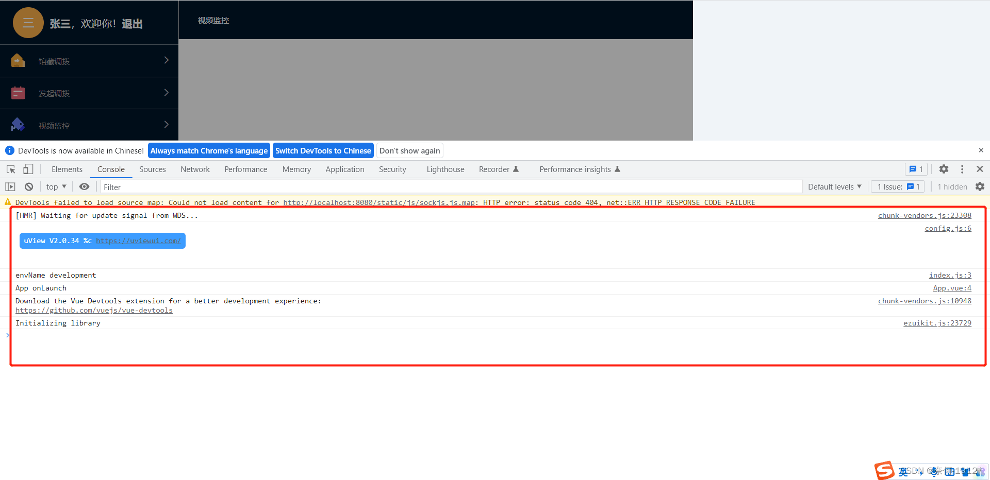Open DevTools settings gear icon
Image resolution: width=990 pixels, height=480 pixels.
pos(944,169)
